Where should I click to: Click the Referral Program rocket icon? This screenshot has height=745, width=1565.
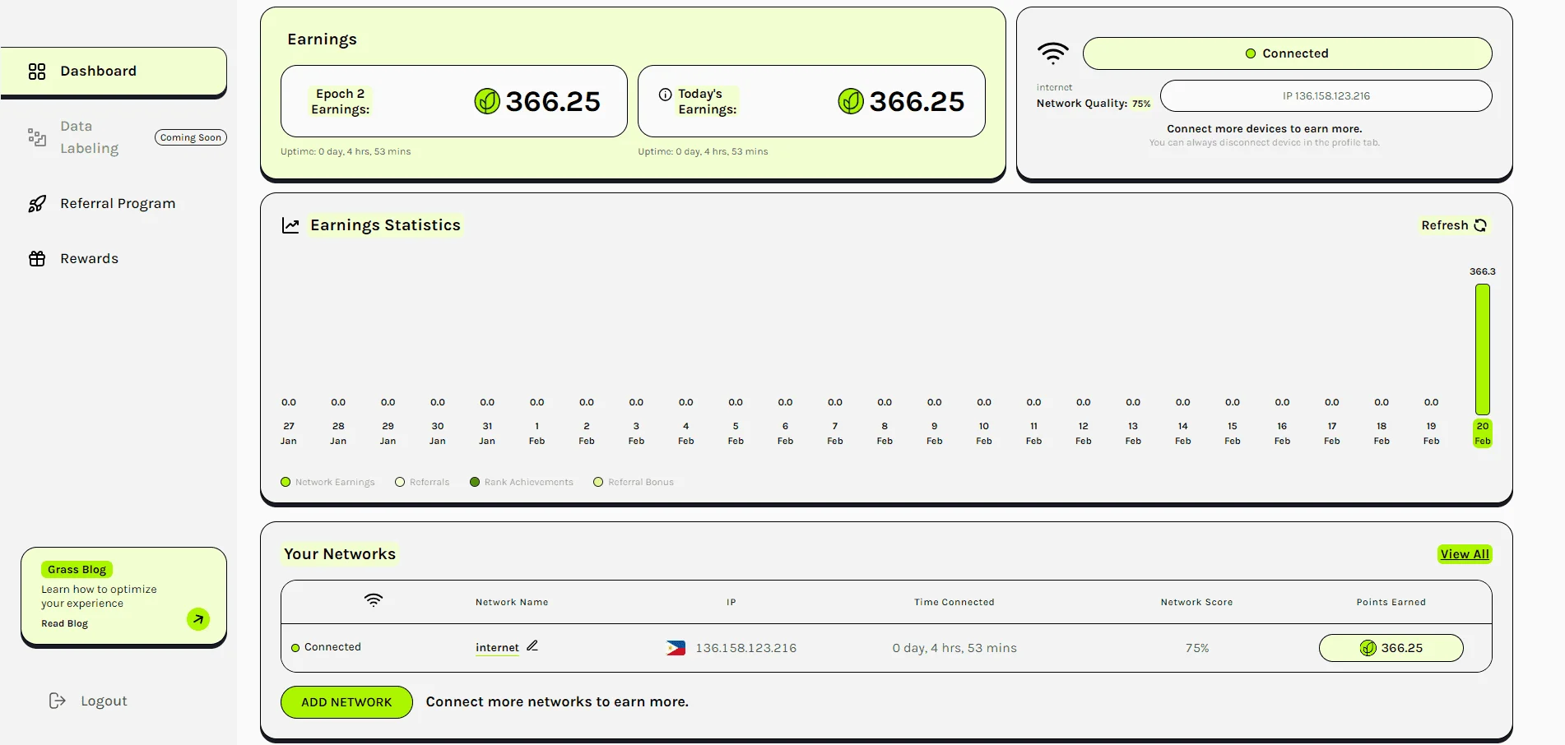click(x=37, y=204)
